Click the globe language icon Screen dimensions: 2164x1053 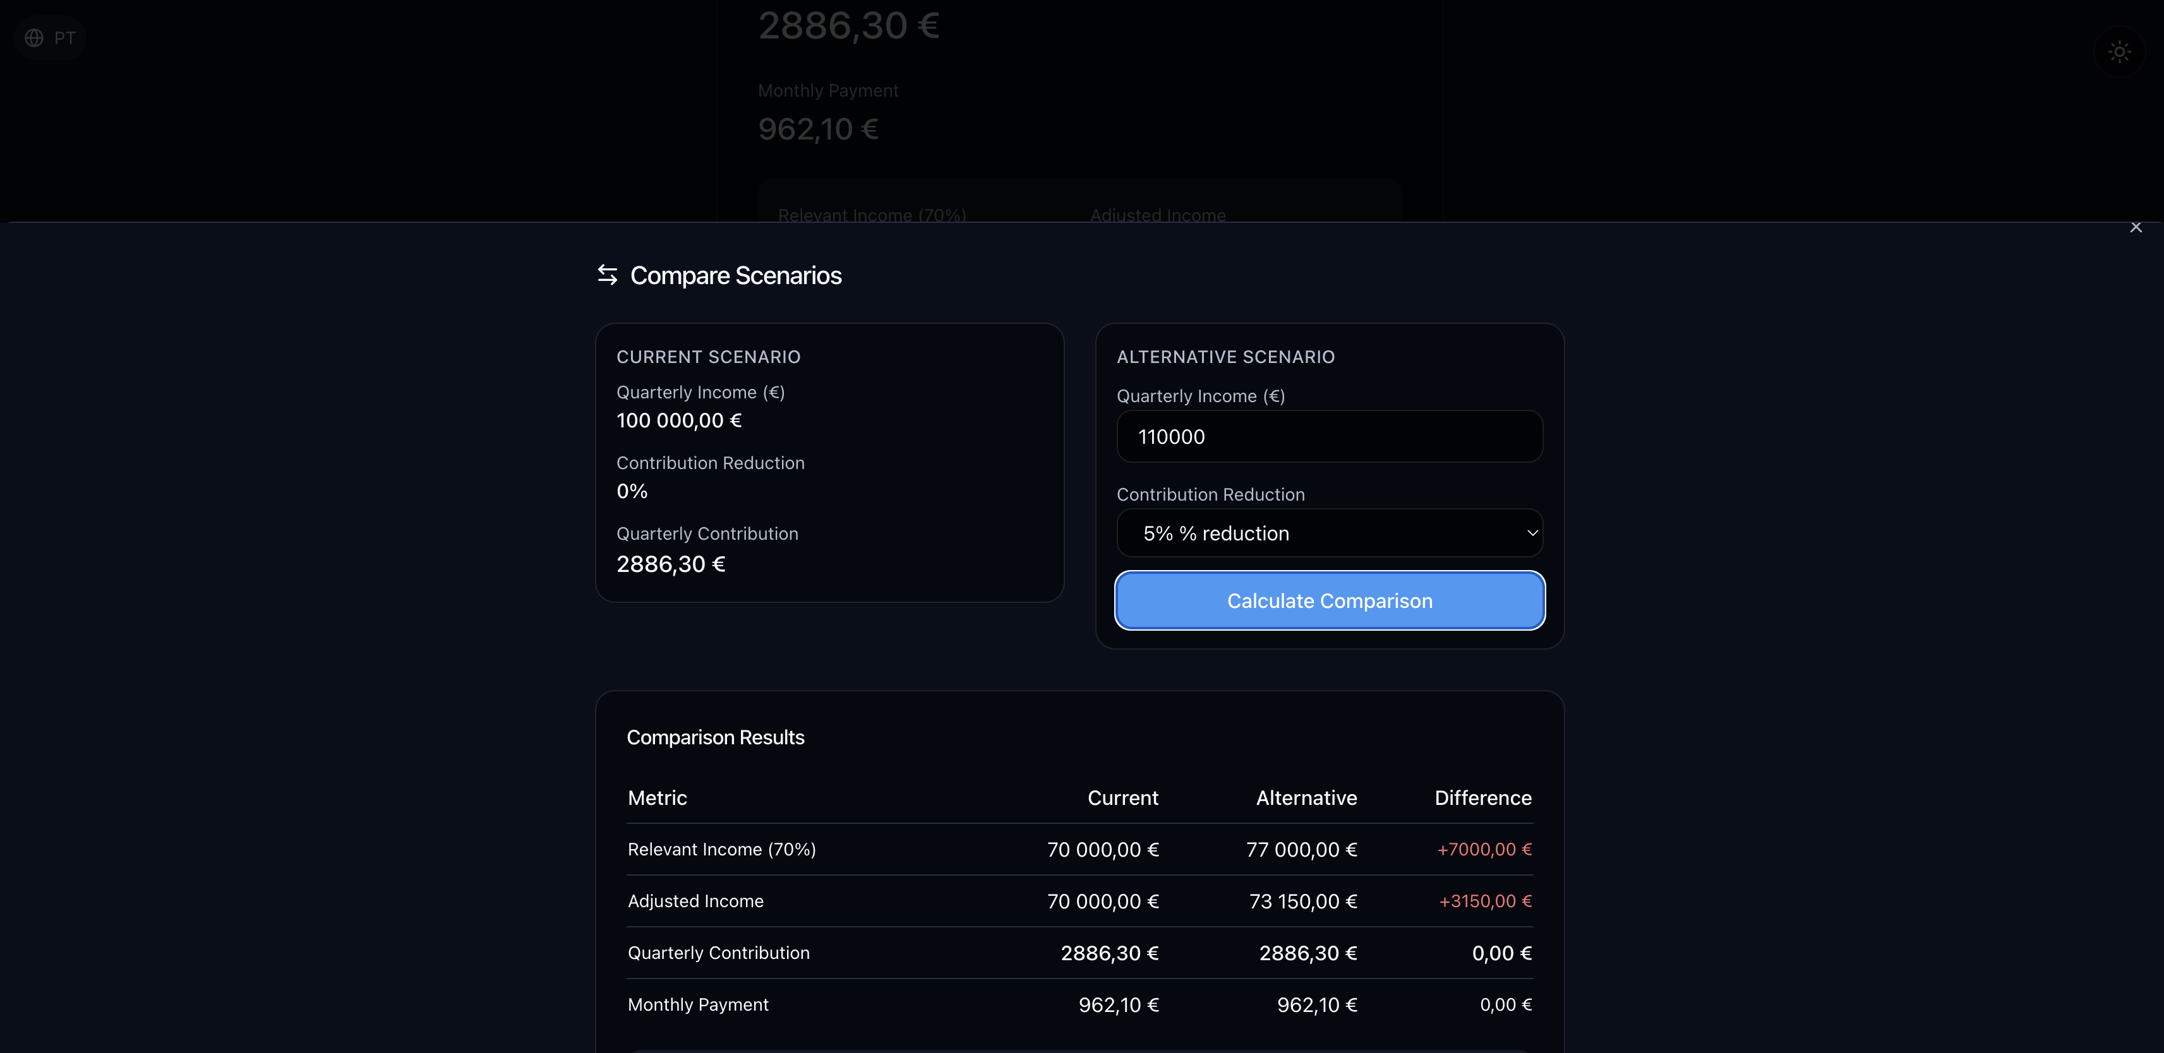point(33,38)
